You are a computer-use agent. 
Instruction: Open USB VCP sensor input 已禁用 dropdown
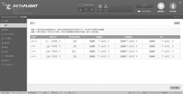pos(124,41)
